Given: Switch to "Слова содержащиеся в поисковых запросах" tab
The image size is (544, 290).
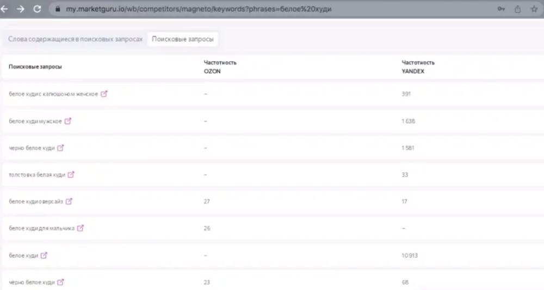Looking at the screenshot, I should [x=76, y=40].
